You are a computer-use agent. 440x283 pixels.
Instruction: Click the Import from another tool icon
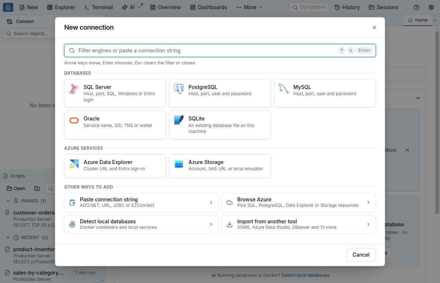pos(230,224)
